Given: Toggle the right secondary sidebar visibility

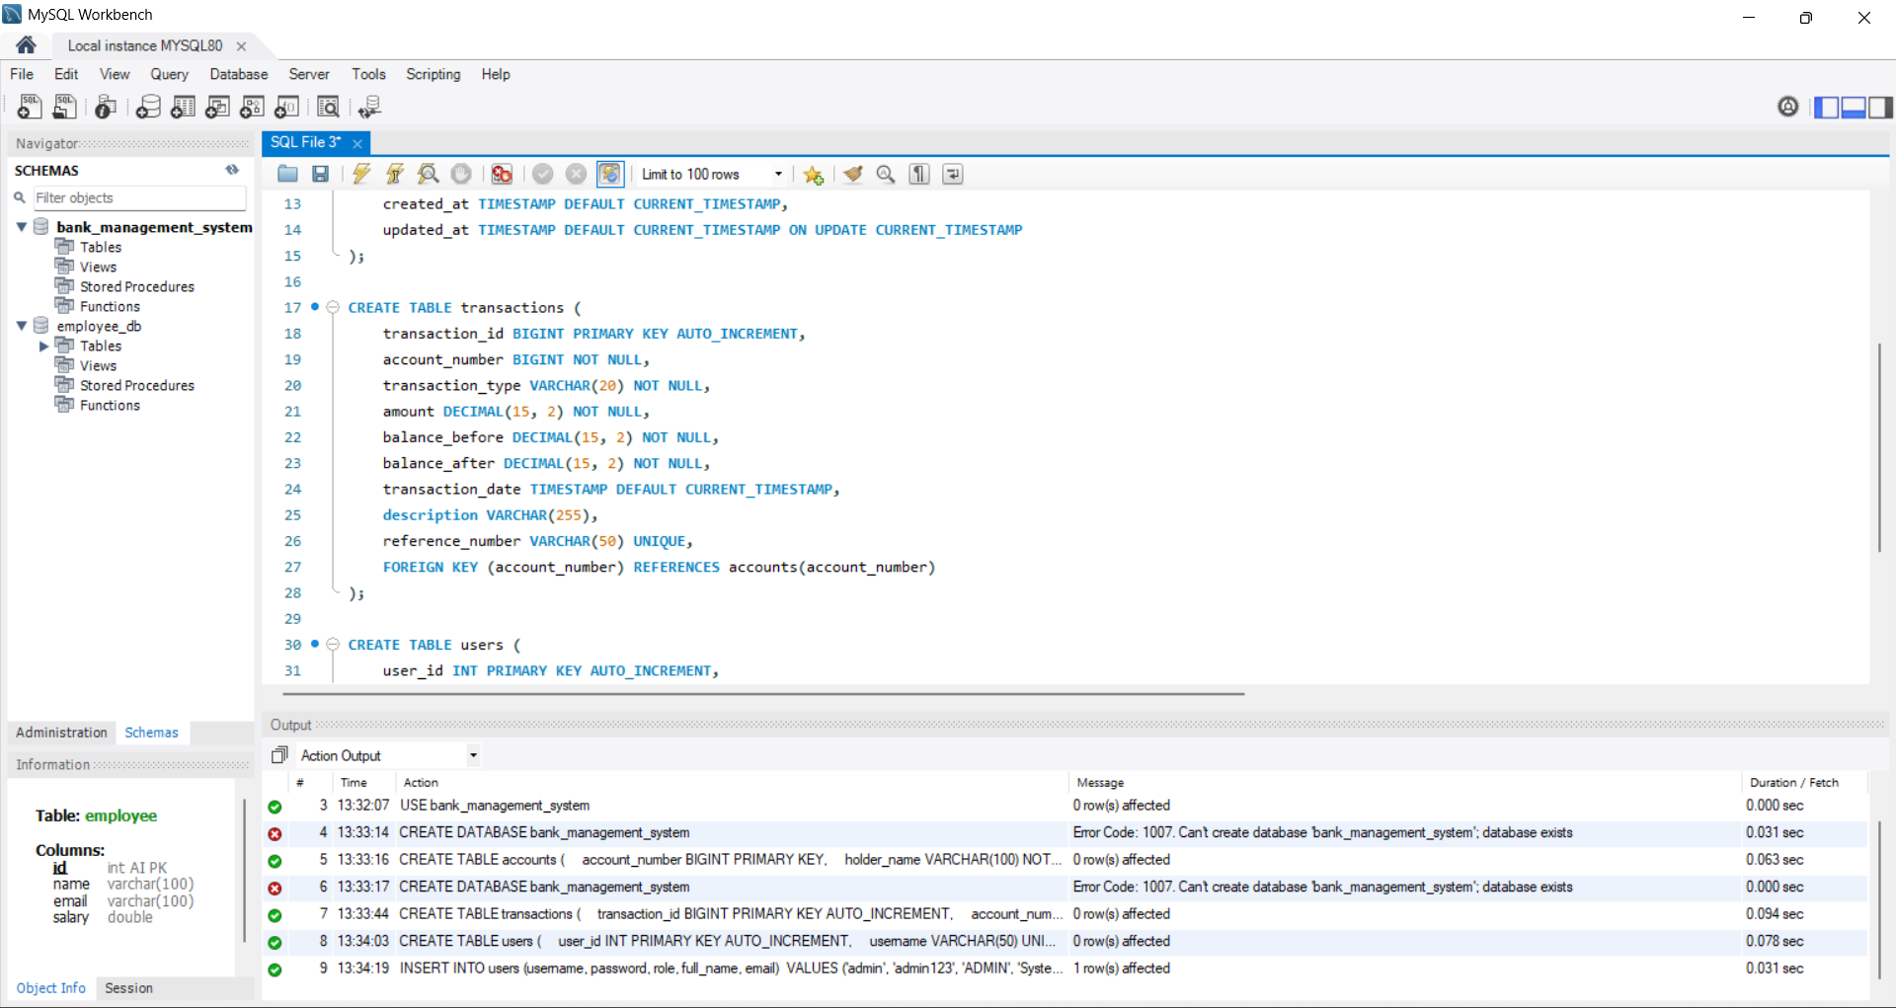Looking at the screenshot, I should point(1880,107).
